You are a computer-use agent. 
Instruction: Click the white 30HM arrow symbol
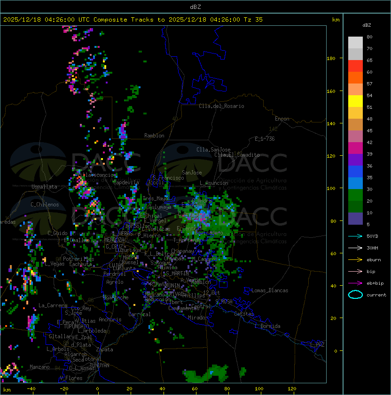click(x=355, y=248)
